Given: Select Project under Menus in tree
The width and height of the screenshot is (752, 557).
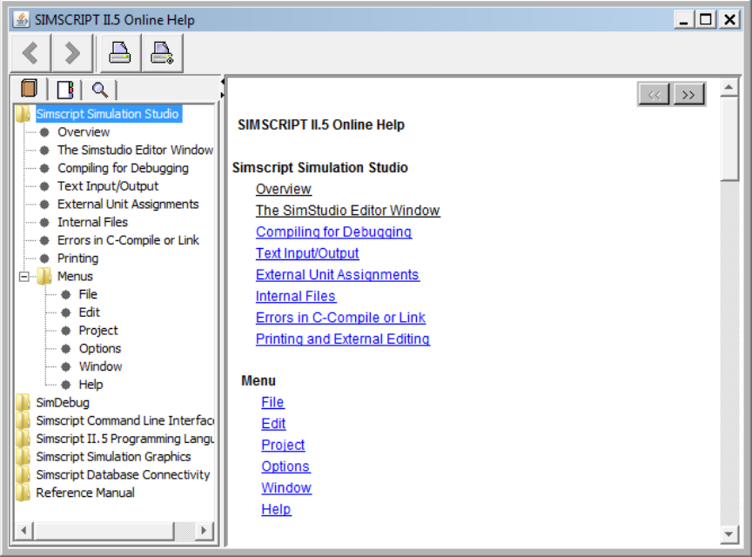Looking at the screenshot, I should 98,331.
